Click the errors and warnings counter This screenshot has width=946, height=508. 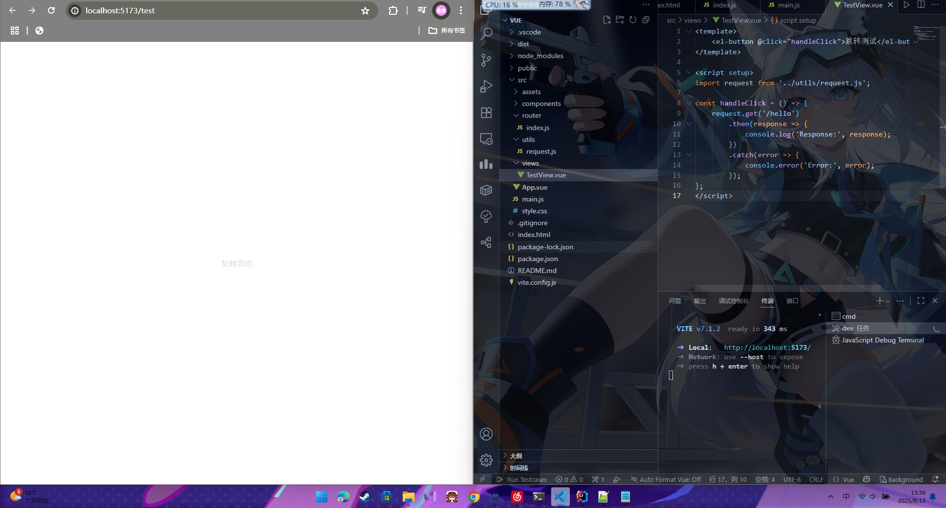click(x=569, y=479)
